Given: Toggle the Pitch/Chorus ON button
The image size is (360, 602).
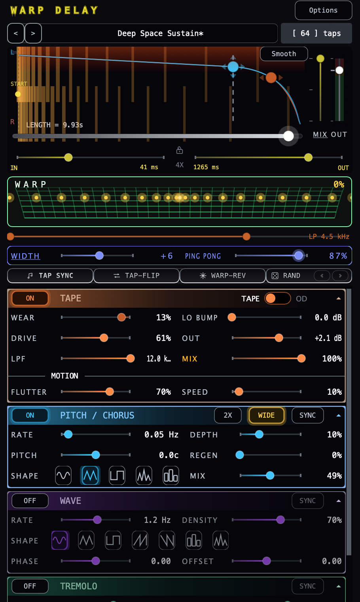Looking at the screenshot, I should tap(30, 415).
